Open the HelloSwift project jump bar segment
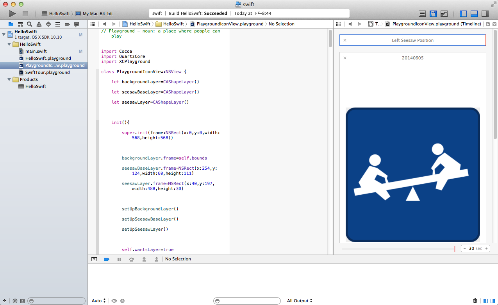498x305 pixels. click(x=136, y=24)
